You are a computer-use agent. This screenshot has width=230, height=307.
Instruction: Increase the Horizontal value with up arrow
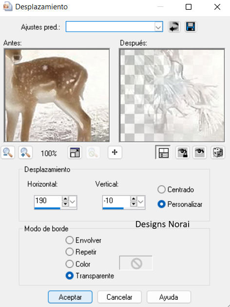pos(65,199)
